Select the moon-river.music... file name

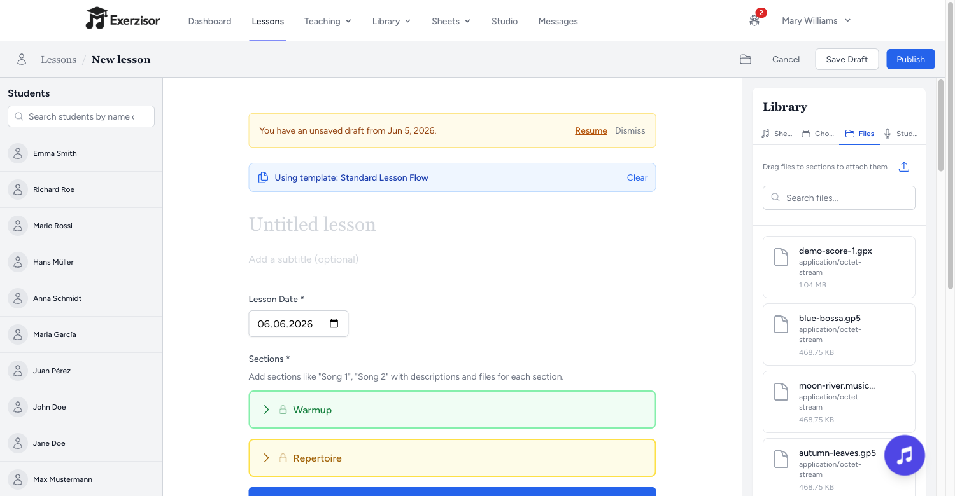[837, 385]
